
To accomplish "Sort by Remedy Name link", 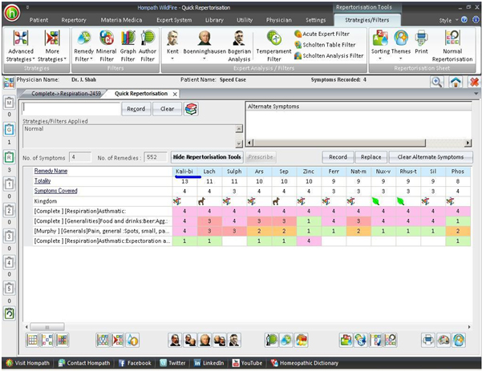I will point(51,171).
